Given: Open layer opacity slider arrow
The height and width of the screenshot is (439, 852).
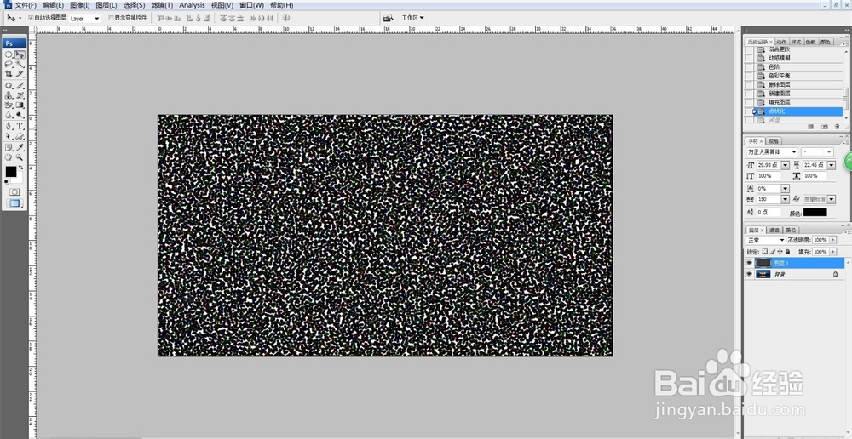Looking at the screenshot, I should [833, 240].
